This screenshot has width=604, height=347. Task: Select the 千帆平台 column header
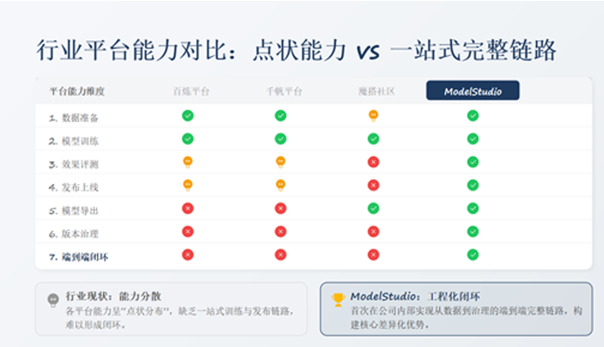[285, 92]
